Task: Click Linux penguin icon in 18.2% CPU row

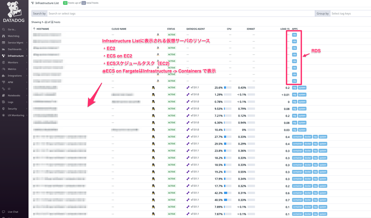Action: pyautogui.click(x=153, y=158)
